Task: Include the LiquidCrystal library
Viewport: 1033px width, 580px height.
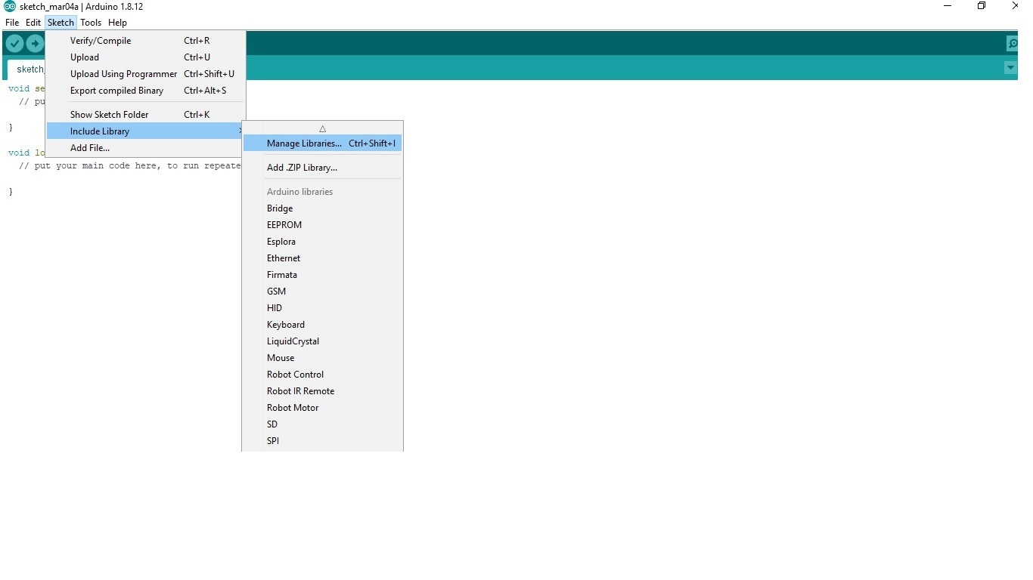Action: pos(322,341)
